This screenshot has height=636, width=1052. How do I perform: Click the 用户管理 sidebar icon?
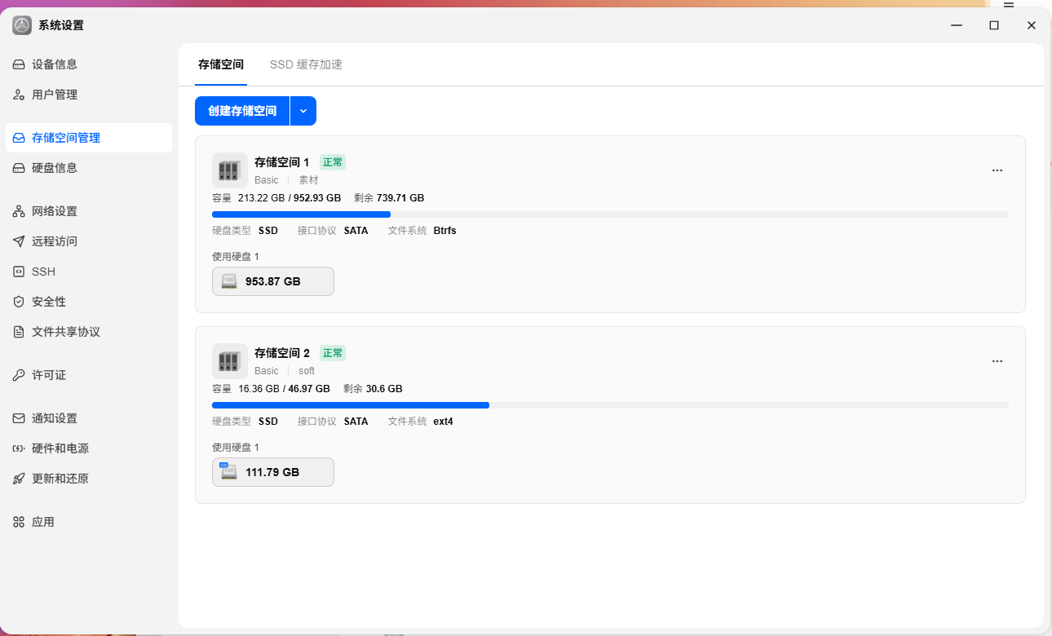pos(19,95)
